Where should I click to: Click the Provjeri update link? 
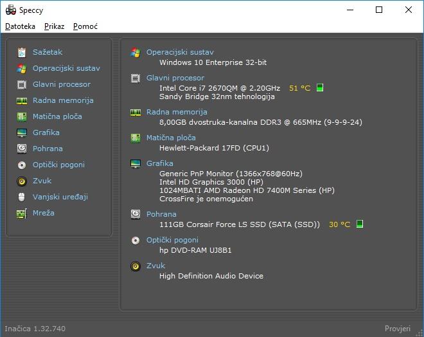tap(398, 329)
